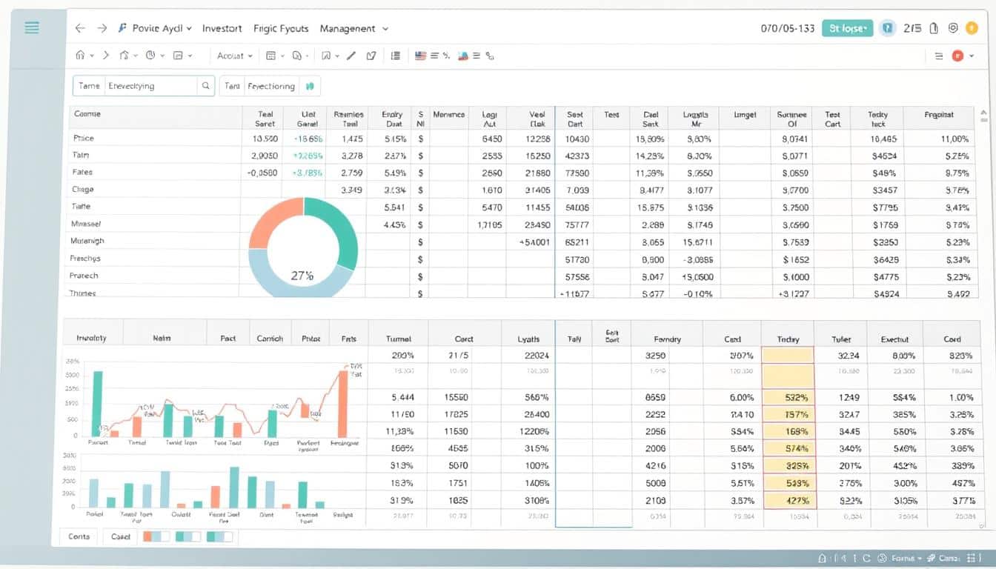Click the red circular profile icon
The width and height of the screenshot is (996, 569).
pos(957,56)
